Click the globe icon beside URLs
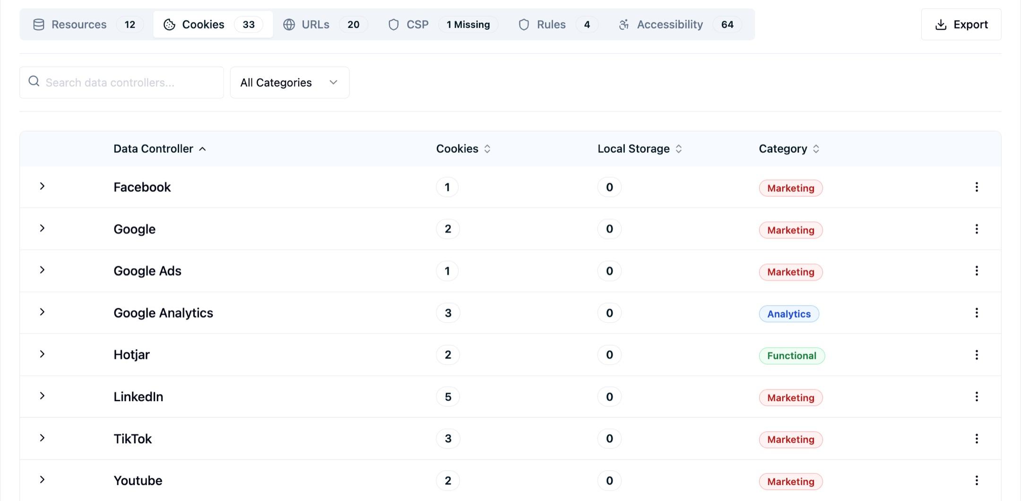The width and height of the screenshot is (1021, 501). click(x=289, y=25)
